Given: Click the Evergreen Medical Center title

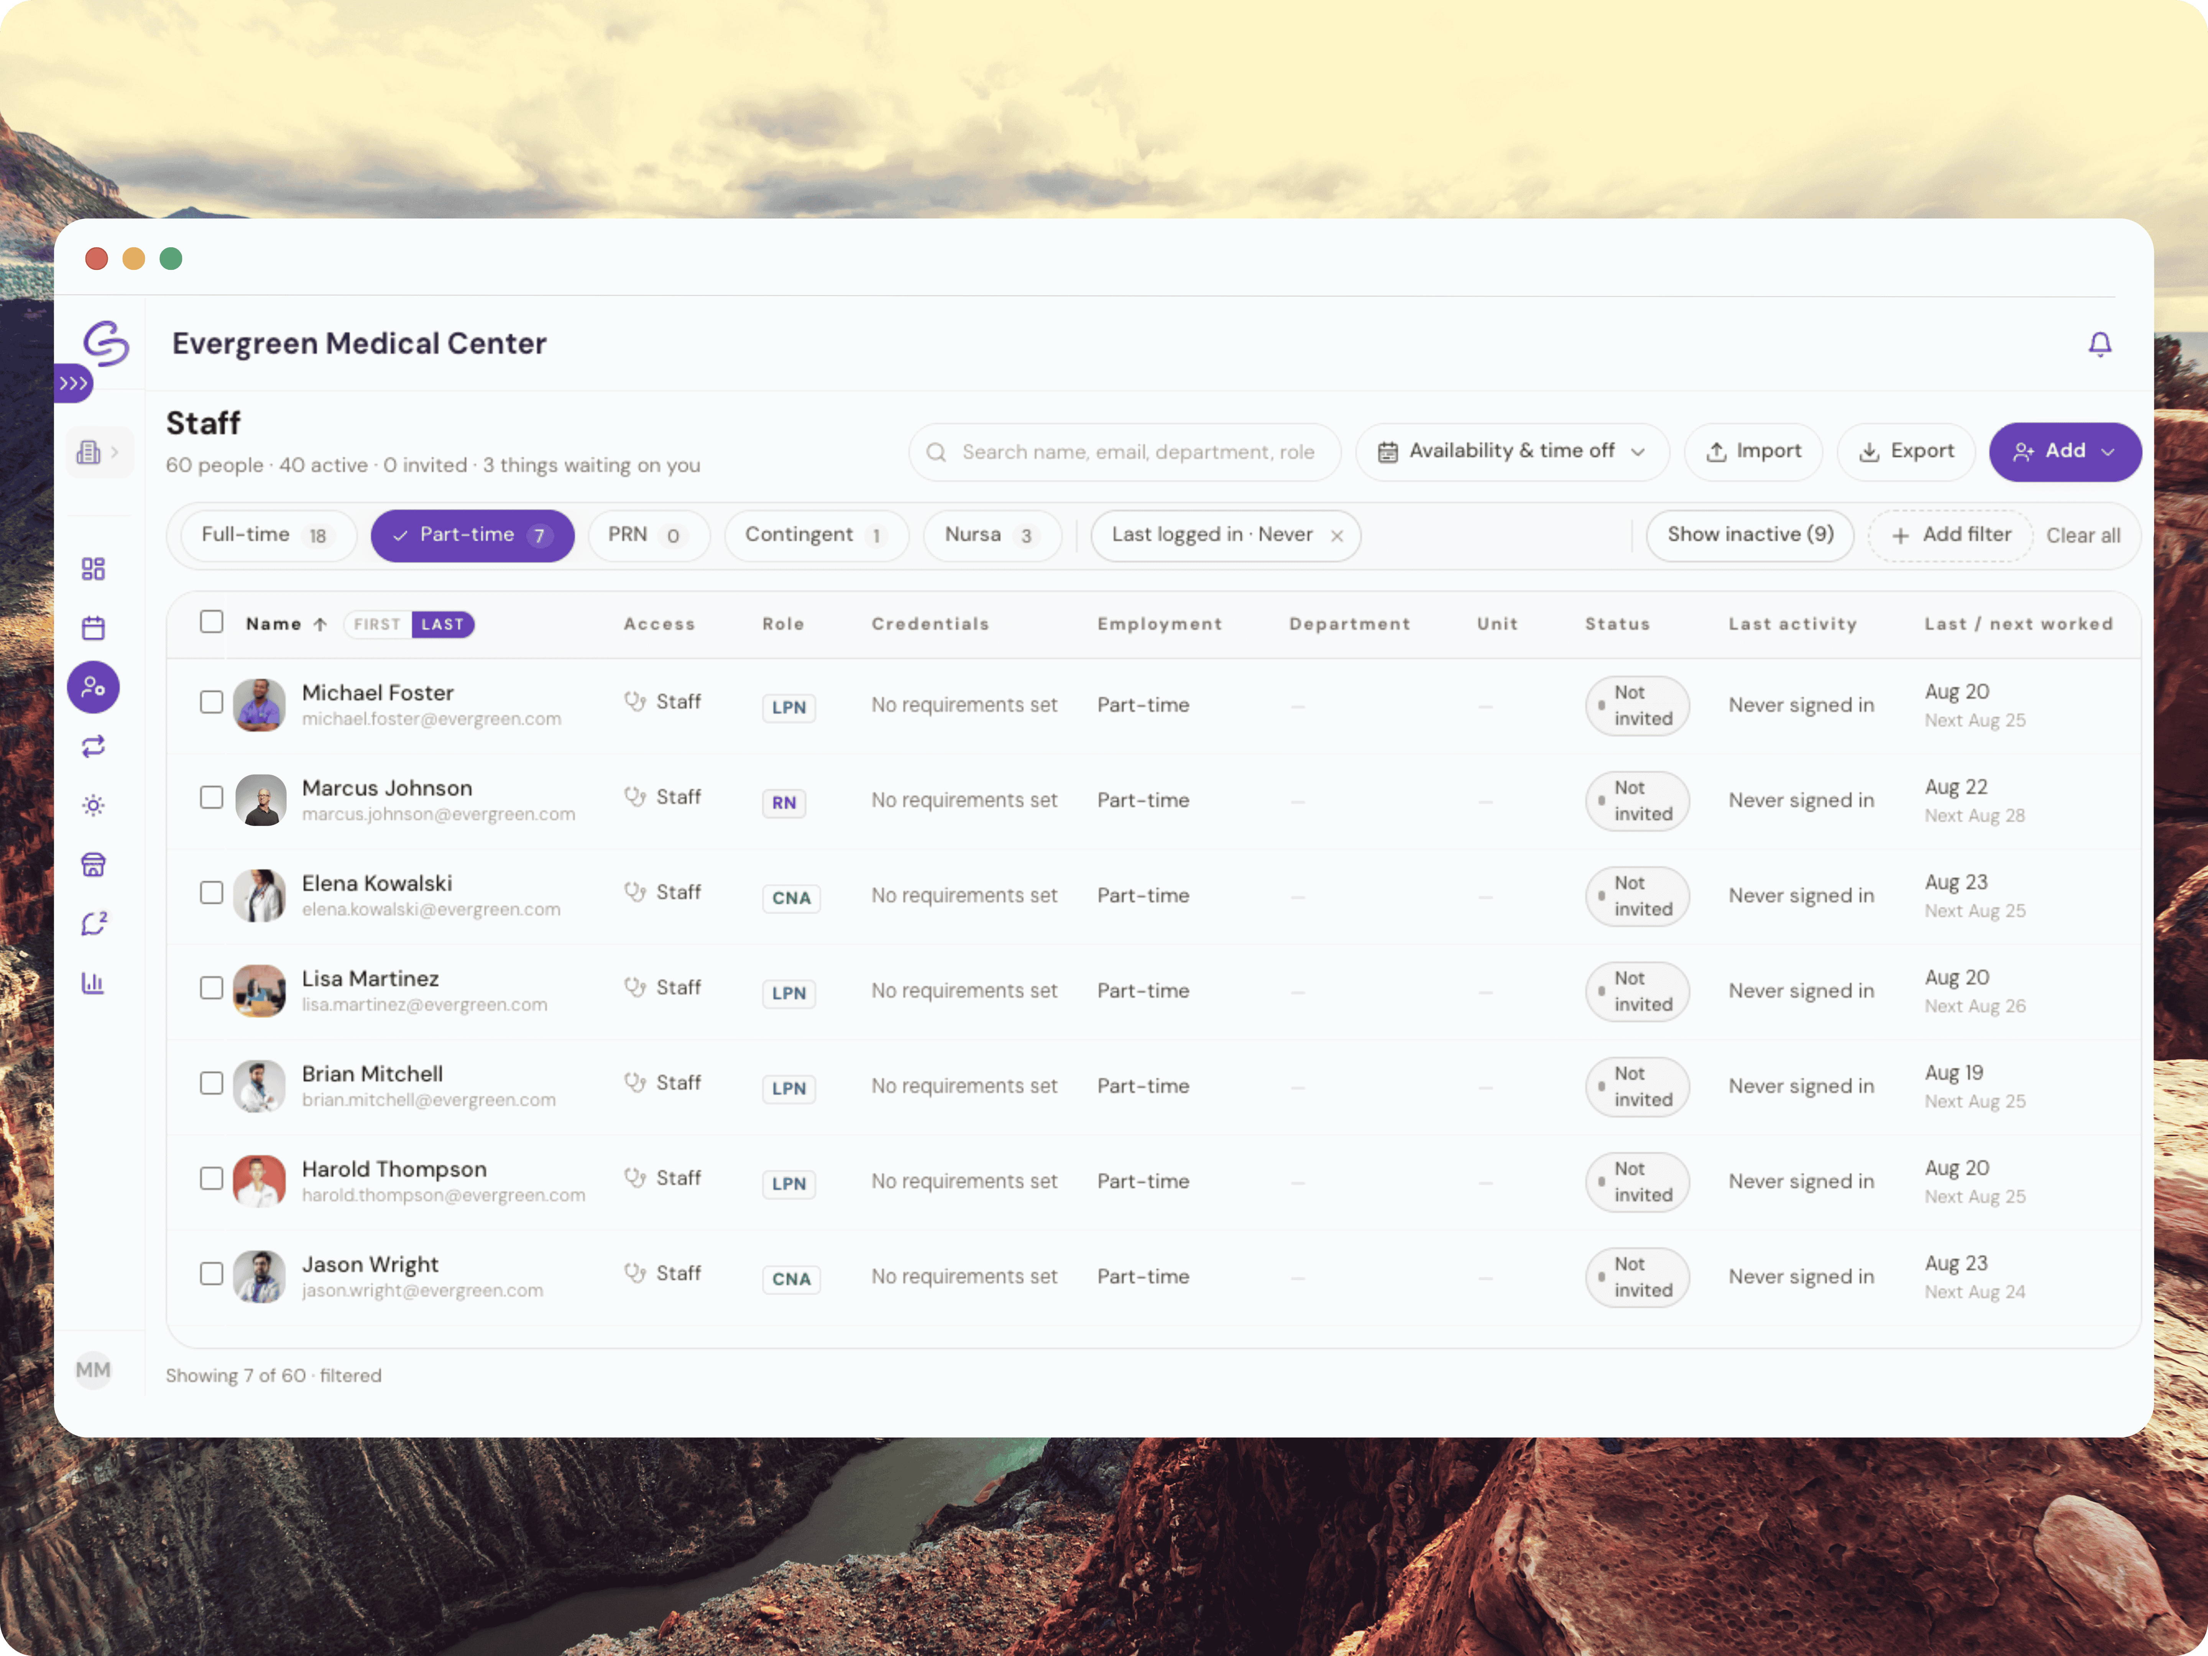Looking at the screenshot, I should click(359, 343).
